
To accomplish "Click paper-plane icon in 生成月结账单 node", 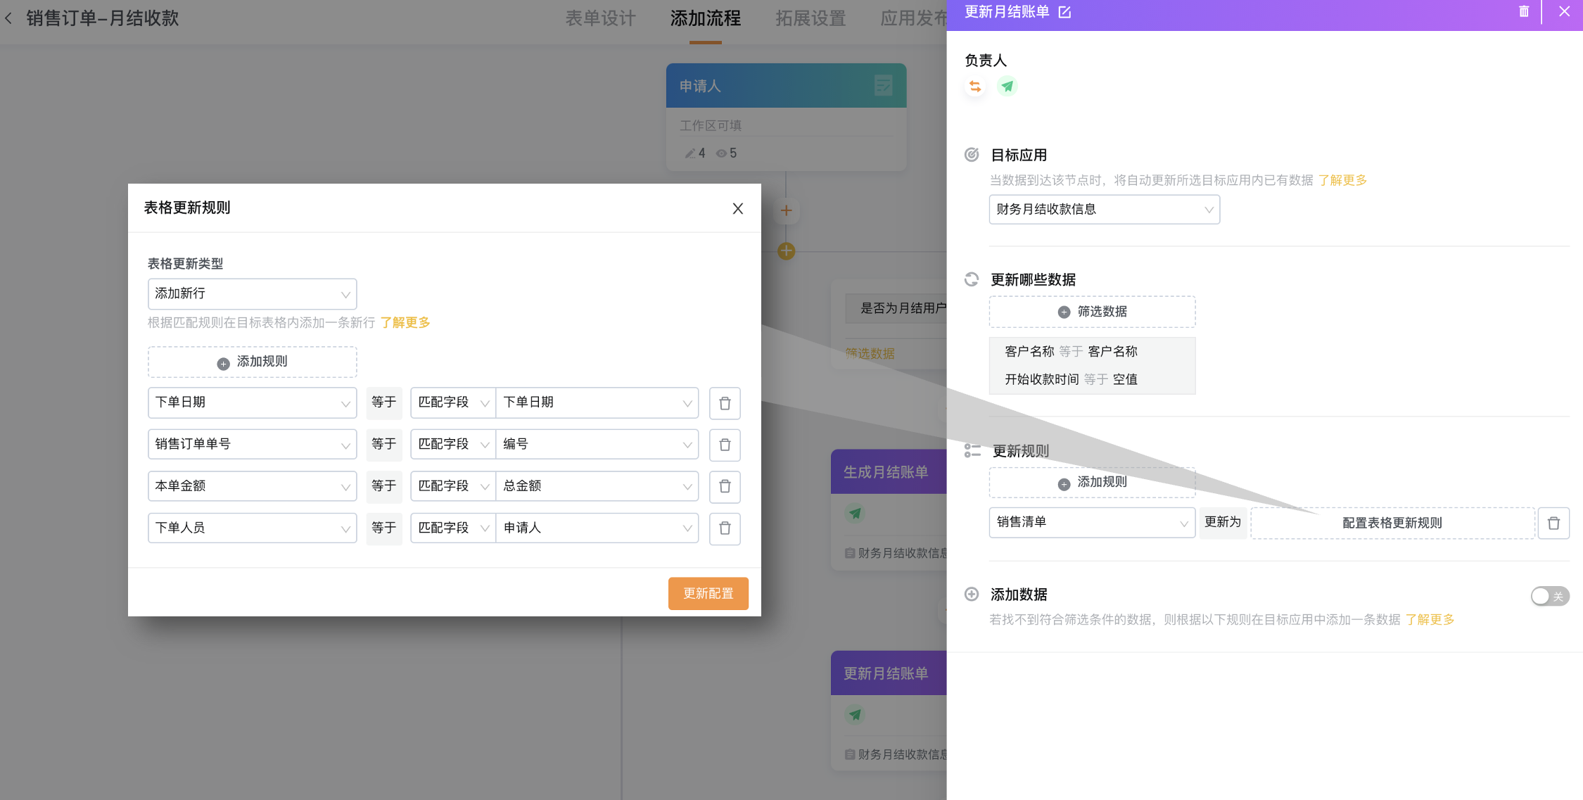I will pos(856,514).
